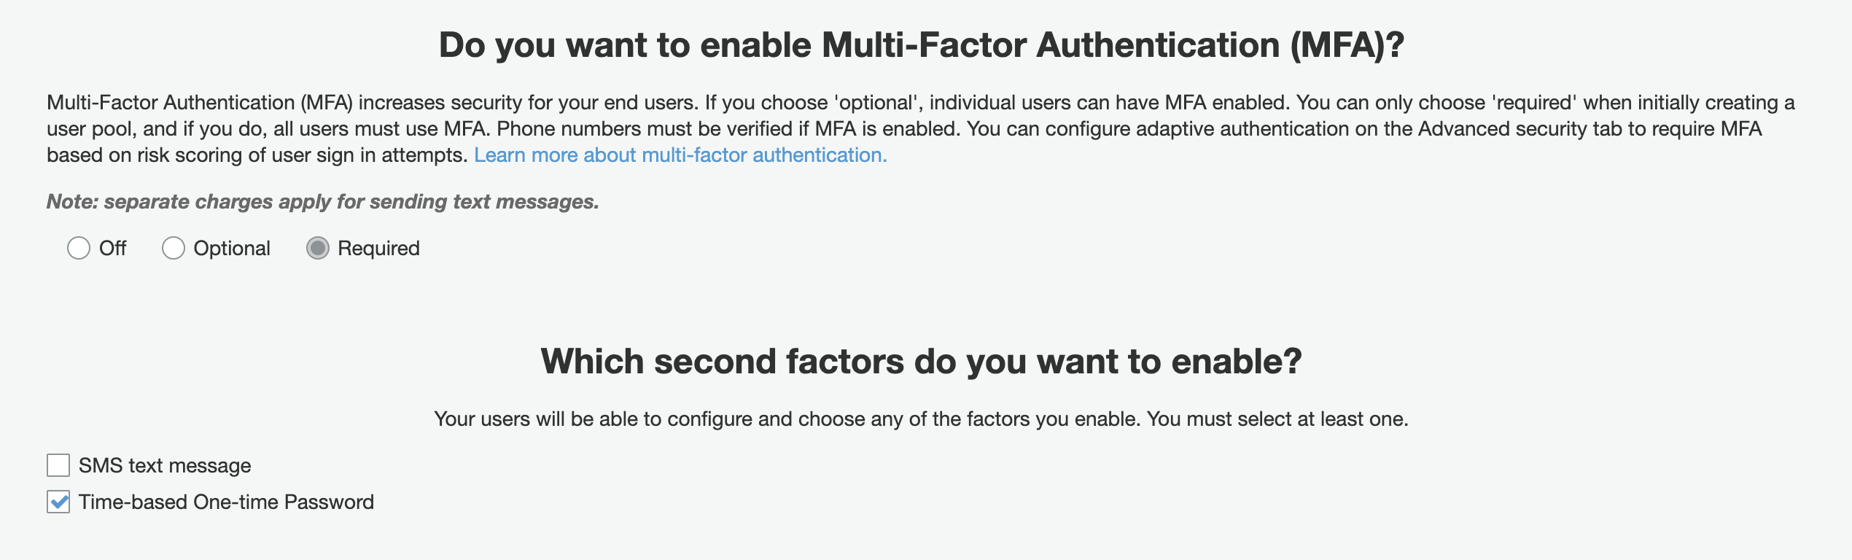This screenshot has width=1852, height=560.
Task: Click the MFA description paragraph's first line
Action: pyautogui.click(x=921, y=103)
